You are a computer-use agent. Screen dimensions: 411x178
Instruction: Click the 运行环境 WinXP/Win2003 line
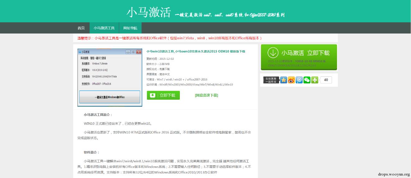click(x=189, y=85)
